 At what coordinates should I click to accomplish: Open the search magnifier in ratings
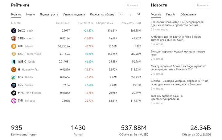click(x=139, y=14)
